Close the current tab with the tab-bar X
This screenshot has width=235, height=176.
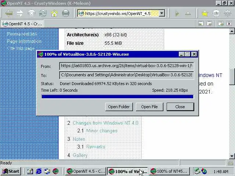point(229,23)
